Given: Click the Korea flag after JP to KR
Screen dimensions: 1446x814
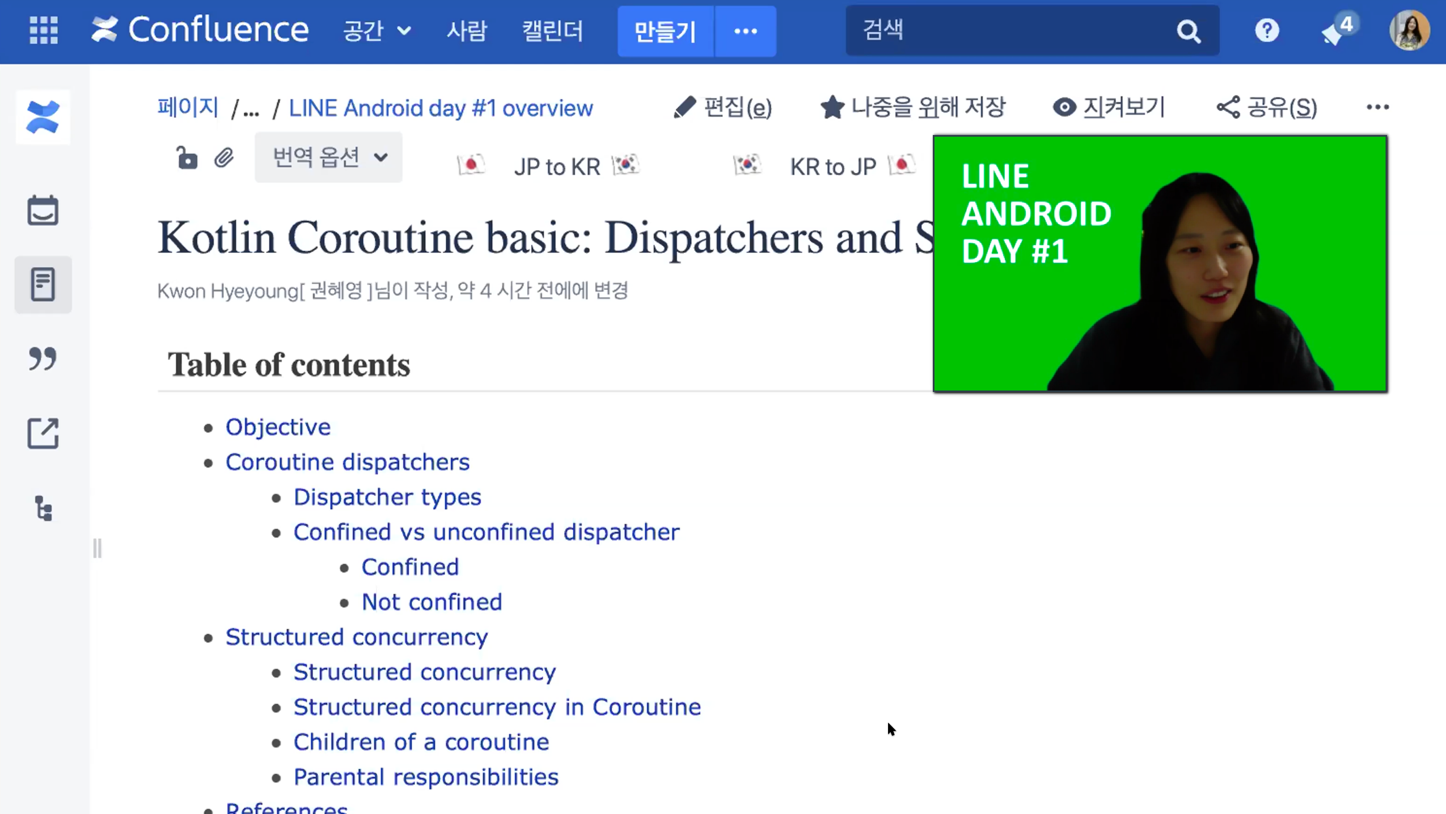Looking at the screenshot, I should [626, 165].
